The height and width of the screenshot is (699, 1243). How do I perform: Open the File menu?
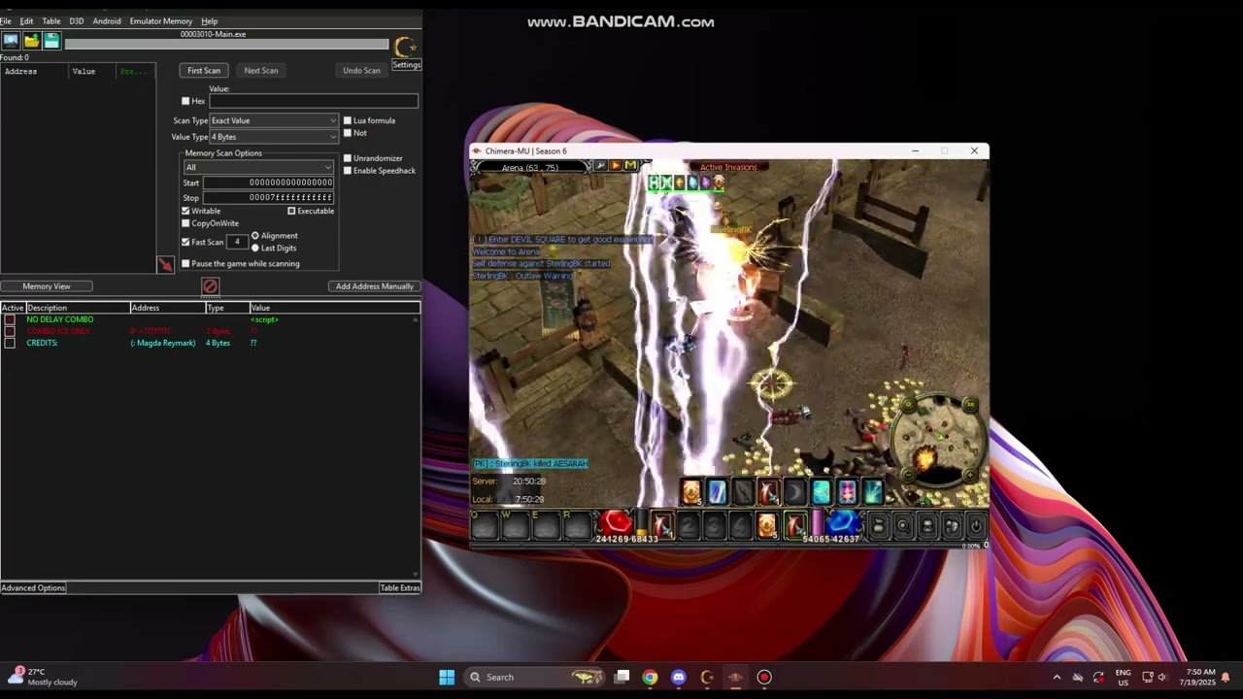click(6, 20)
